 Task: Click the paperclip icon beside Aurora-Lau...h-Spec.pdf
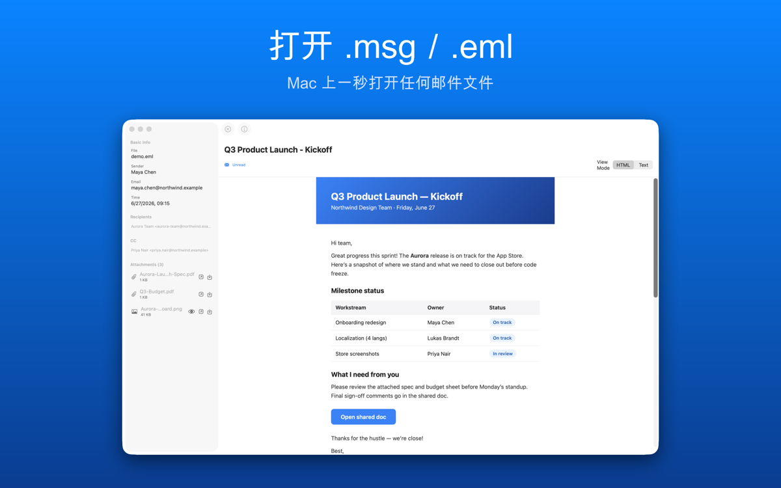[134, 277]
